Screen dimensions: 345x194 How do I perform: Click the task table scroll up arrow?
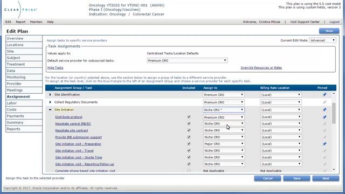334,94
